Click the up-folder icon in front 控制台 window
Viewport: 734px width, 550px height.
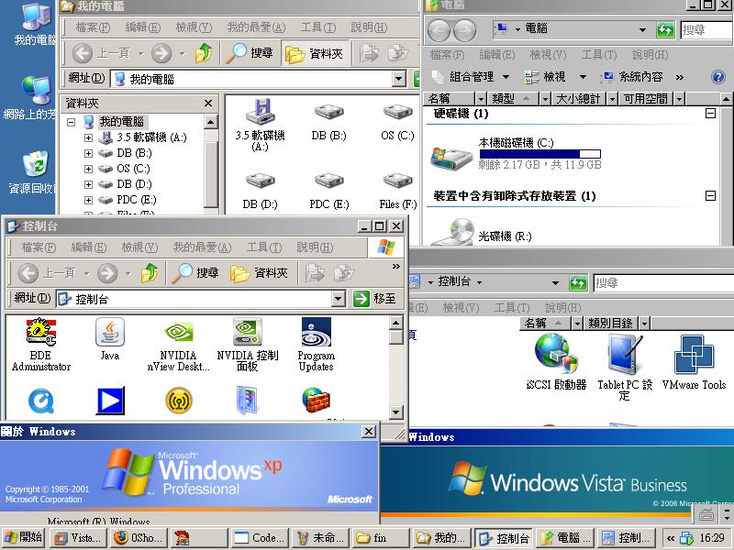[150, 272]
